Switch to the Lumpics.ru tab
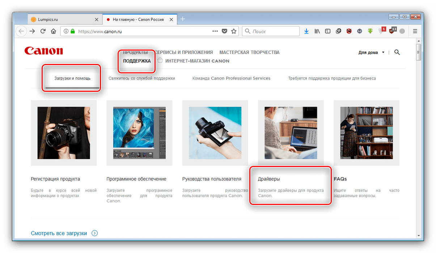Image resolution: width=436 pixels, height=253 pixels. [58, 20]
